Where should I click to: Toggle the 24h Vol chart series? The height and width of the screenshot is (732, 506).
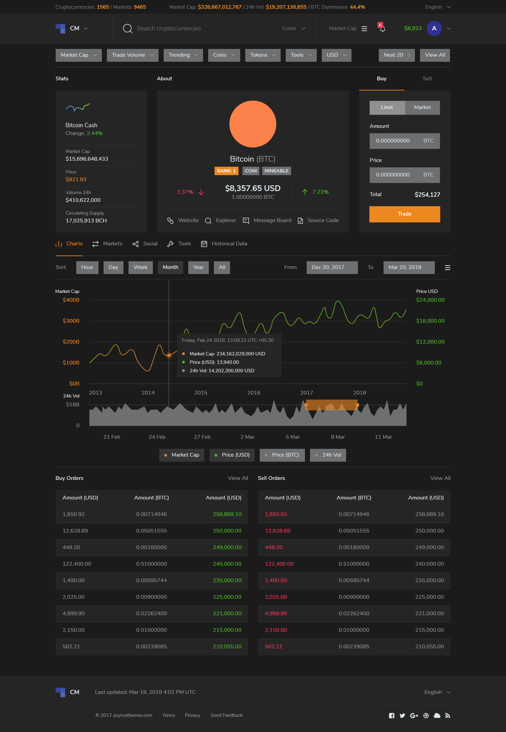[328, 455]
